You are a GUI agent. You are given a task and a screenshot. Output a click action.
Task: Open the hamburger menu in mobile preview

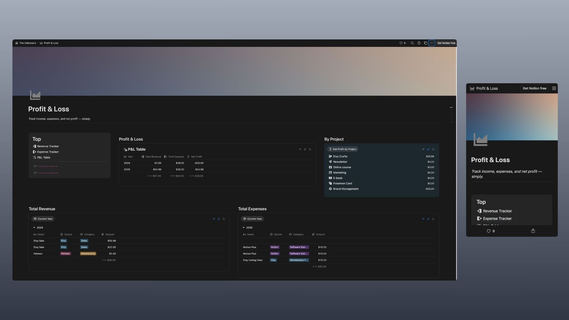554,88
